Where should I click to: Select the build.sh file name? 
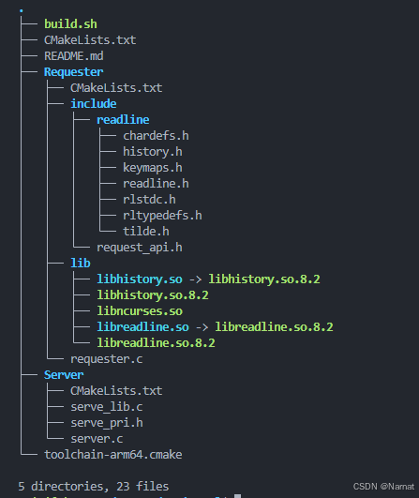[x=70, y=24]
